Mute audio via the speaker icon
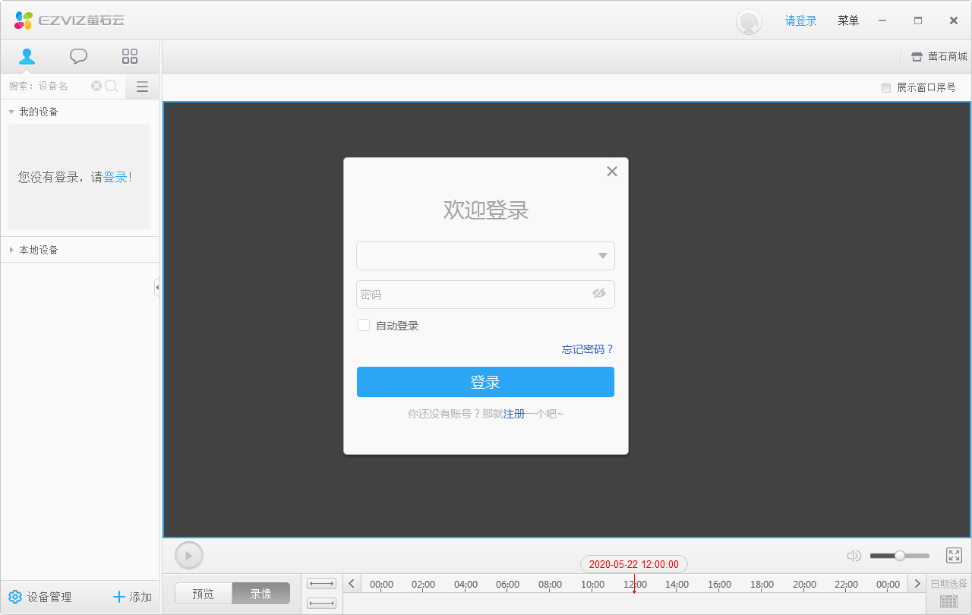The width and height of the screenshot is (972, 615). point(854,555)
